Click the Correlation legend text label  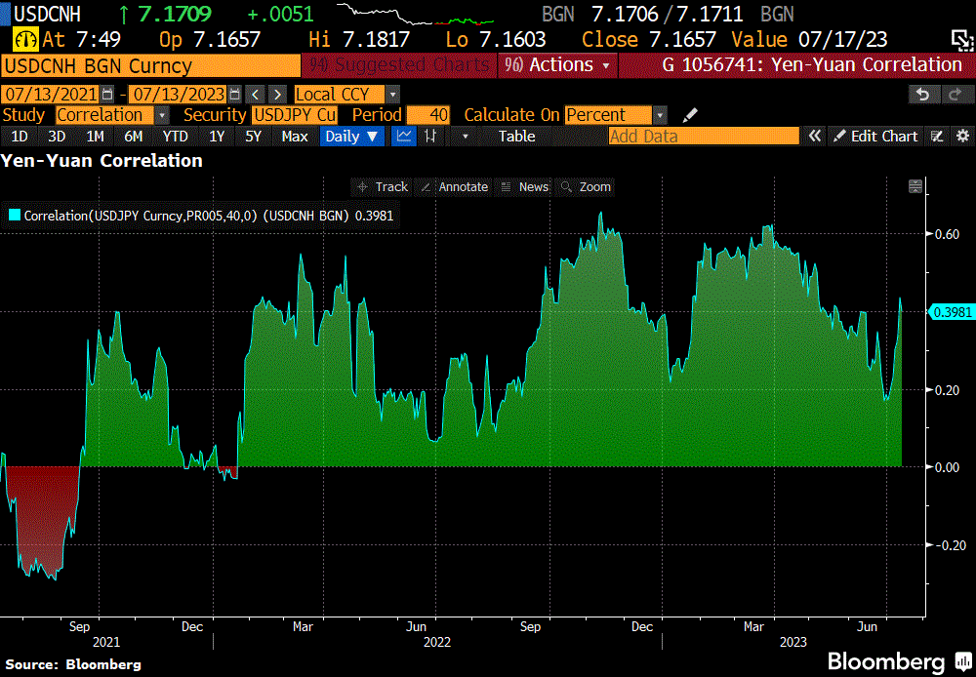(x=209, y=216)
